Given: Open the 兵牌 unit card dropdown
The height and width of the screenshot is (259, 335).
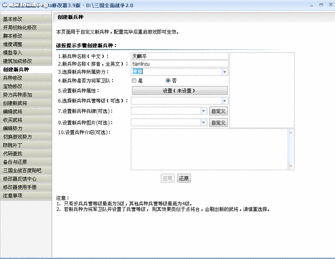Looking at the screenshot, I should (203, 111).
